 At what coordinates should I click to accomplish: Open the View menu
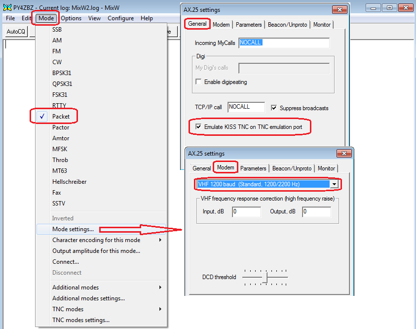94,18
